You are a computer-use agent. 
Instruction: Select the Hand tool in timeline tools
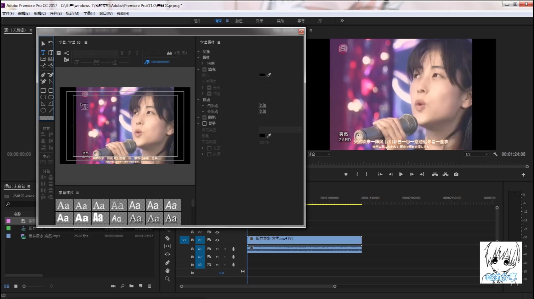coord(167,270)
